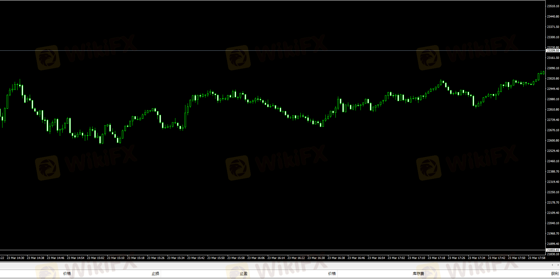Click the 22949.40 price axis value
The height and width of the screenshot is (279, 560).
point(553,89)
